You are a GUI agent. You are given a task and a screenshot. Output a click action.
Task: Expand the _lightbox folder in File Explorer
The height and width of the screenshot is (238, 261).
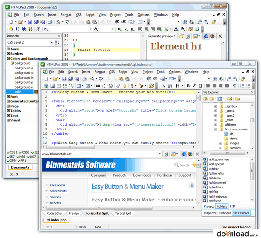(215, 106)
